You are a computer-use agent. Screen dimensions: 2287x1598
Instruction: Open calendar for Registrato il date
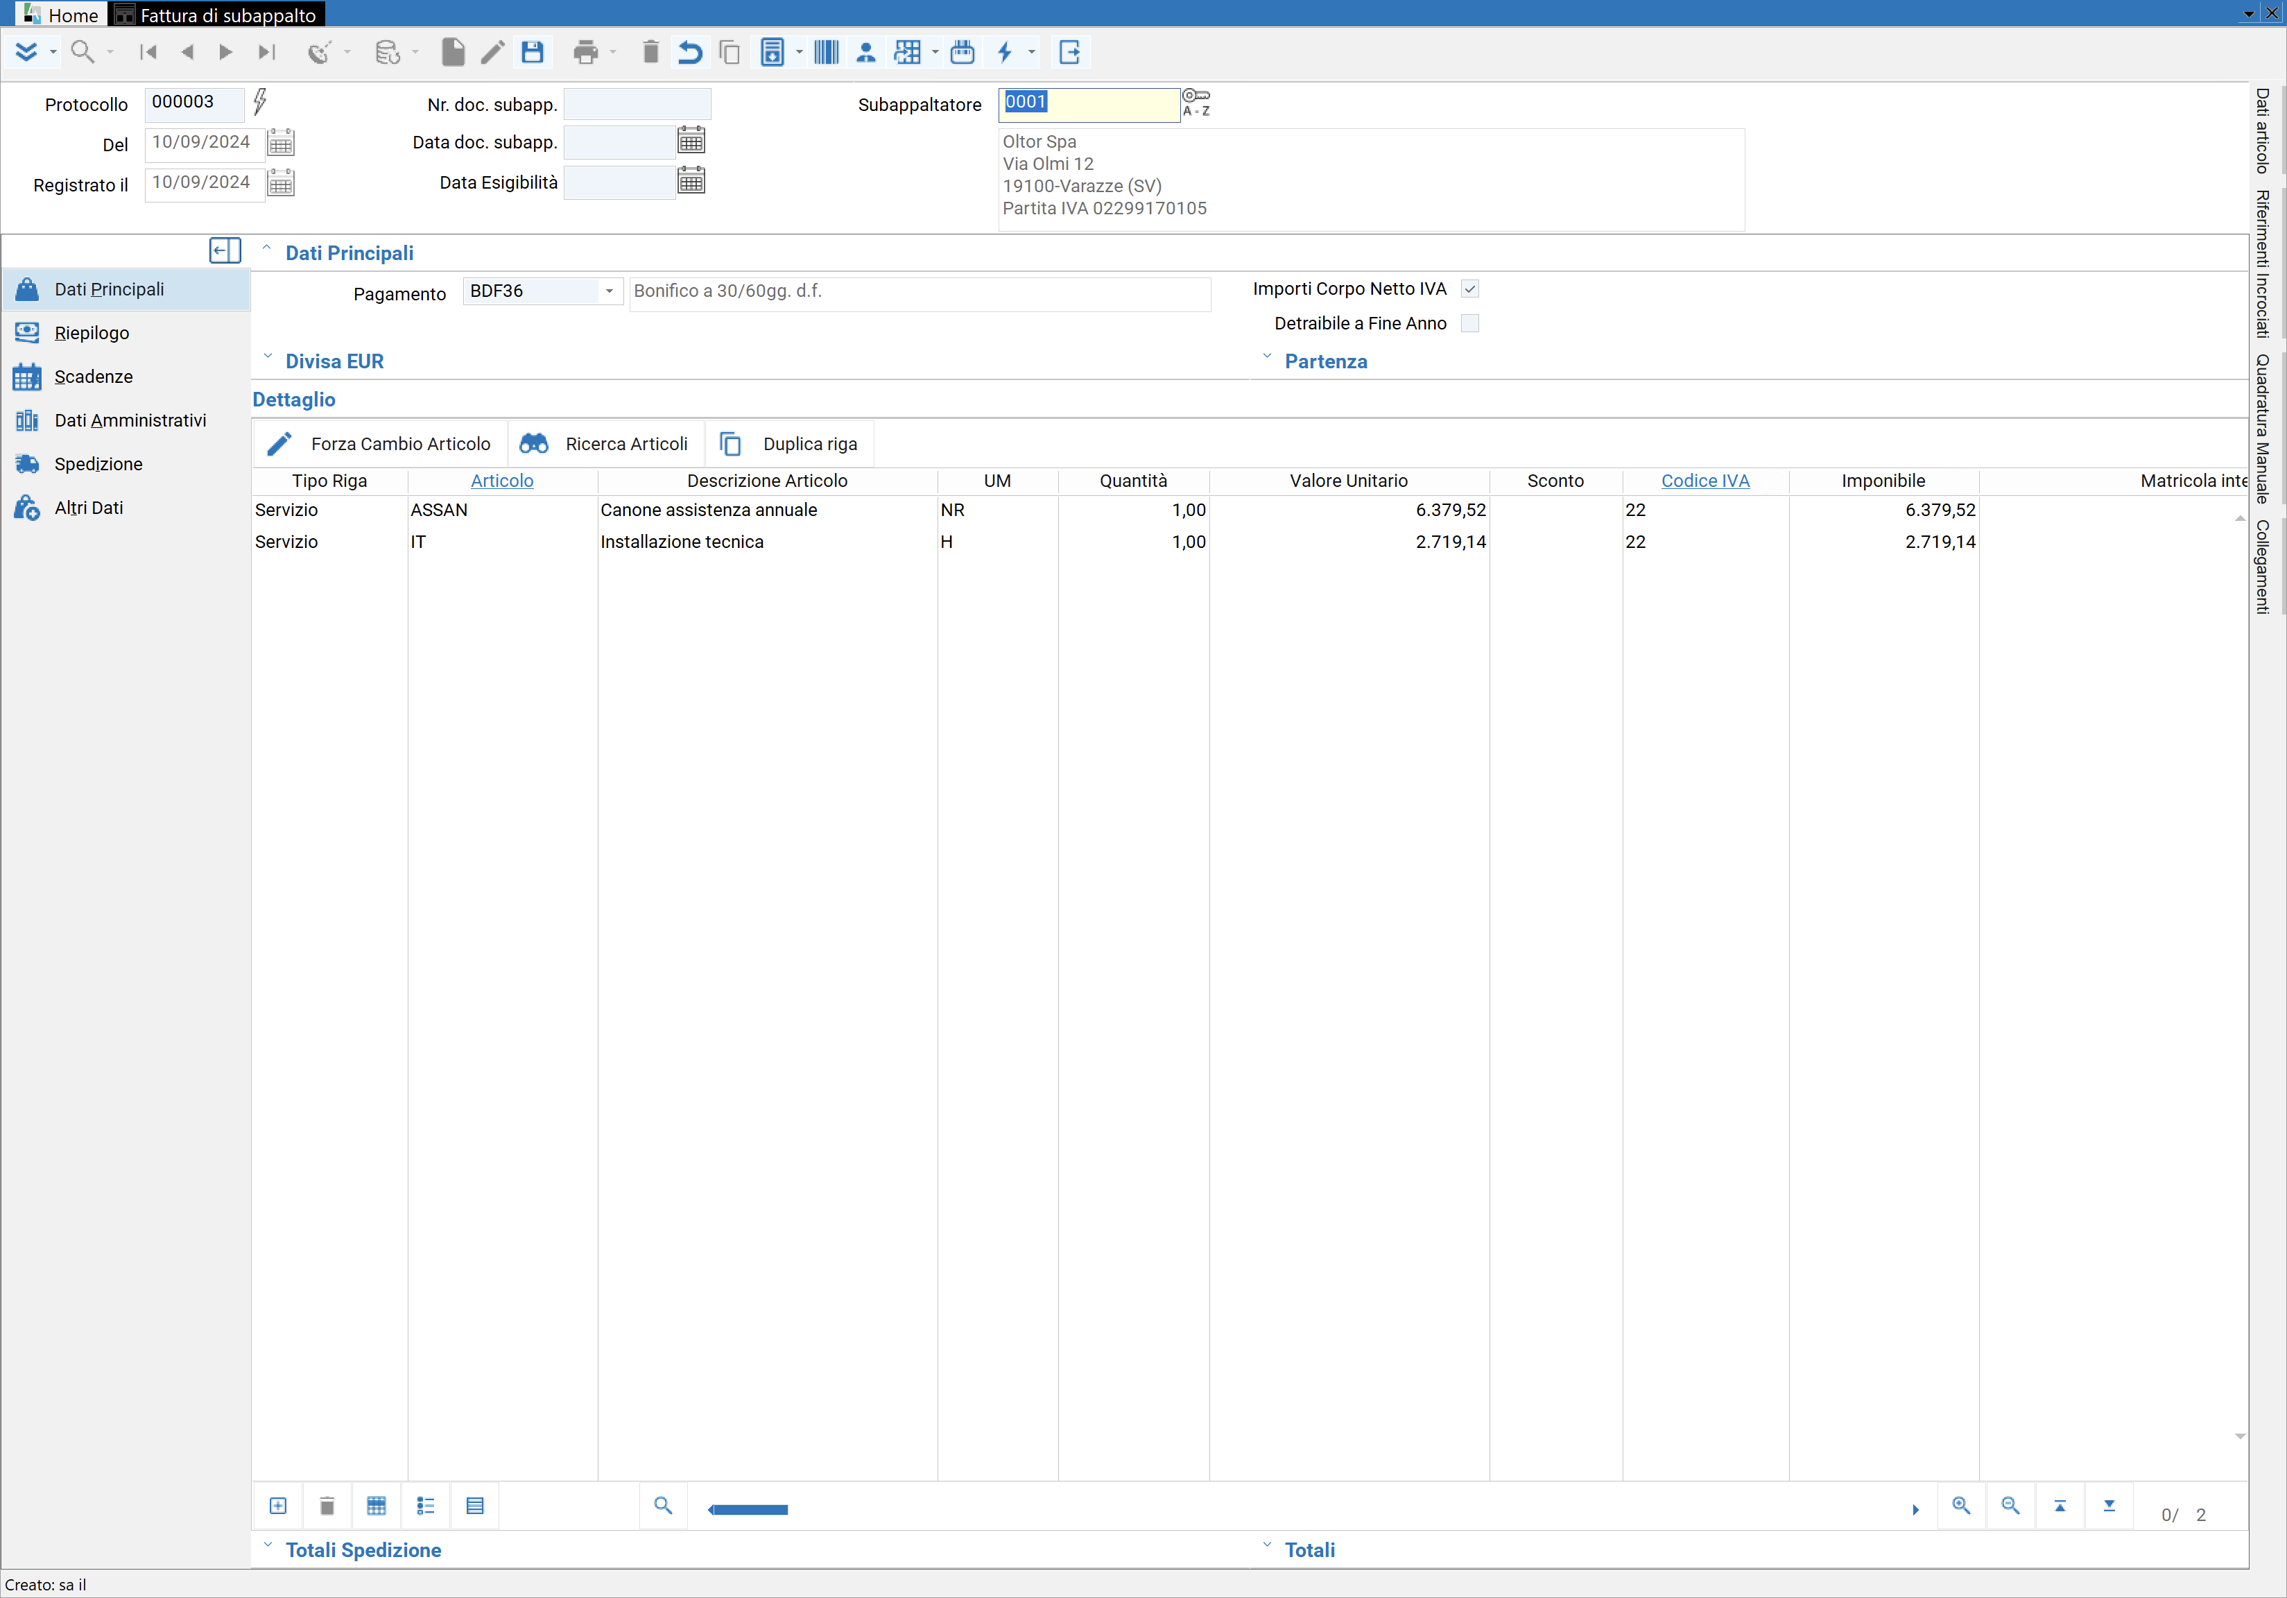point(281,182)
